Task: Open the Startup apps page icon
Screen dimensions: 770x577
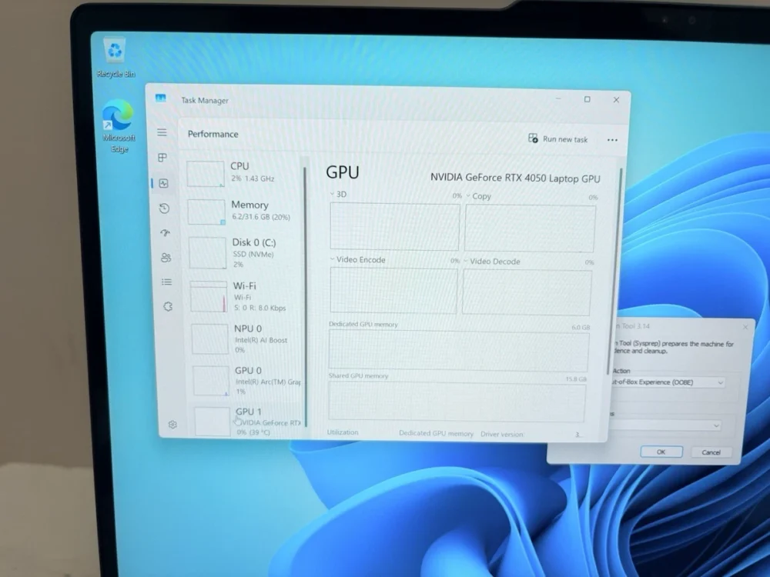Action: (x=166, y=232)
